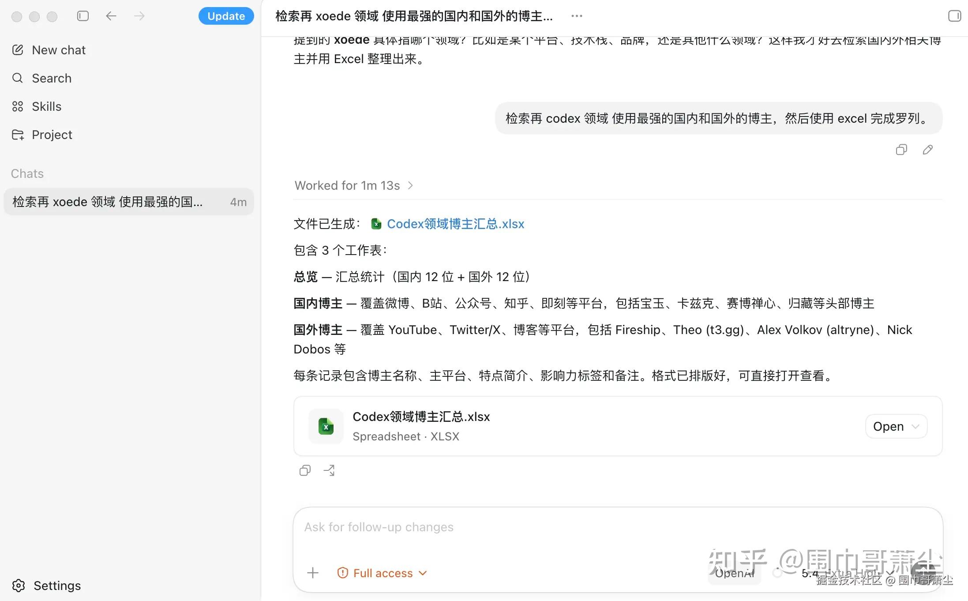
Task: Go forward with the right arrow
Action: click(139, 16)
